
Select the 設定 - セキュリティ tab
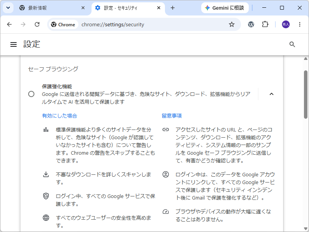click(128, 8)
